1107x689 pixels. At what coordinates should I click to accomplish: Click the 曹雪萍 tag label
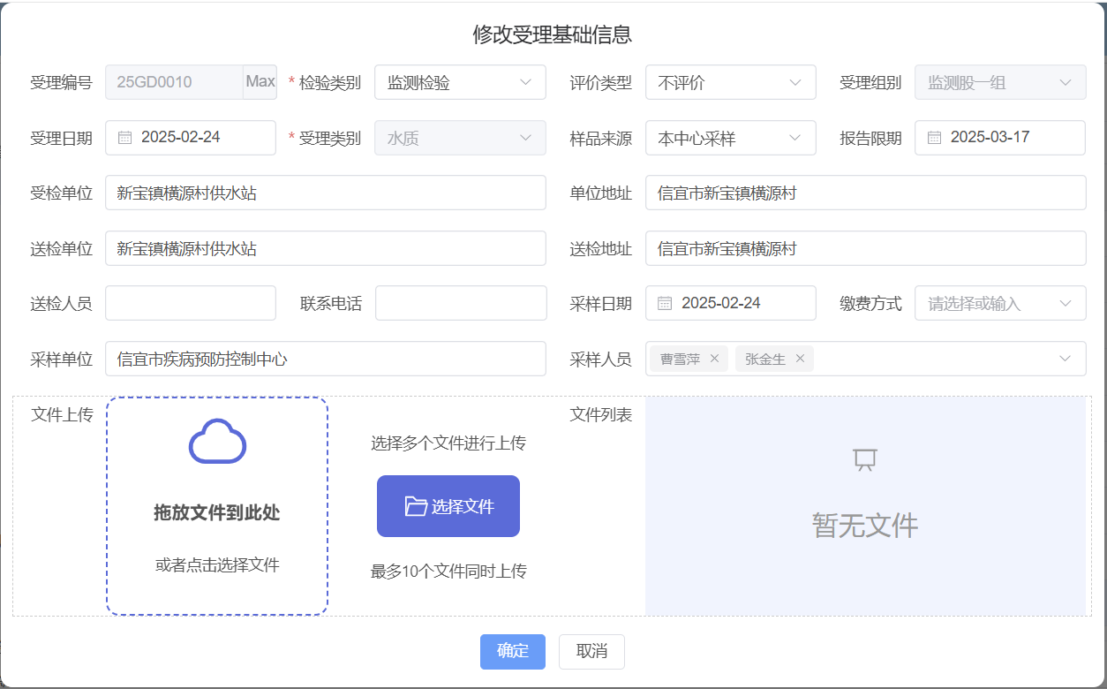[x=680, y=359]
